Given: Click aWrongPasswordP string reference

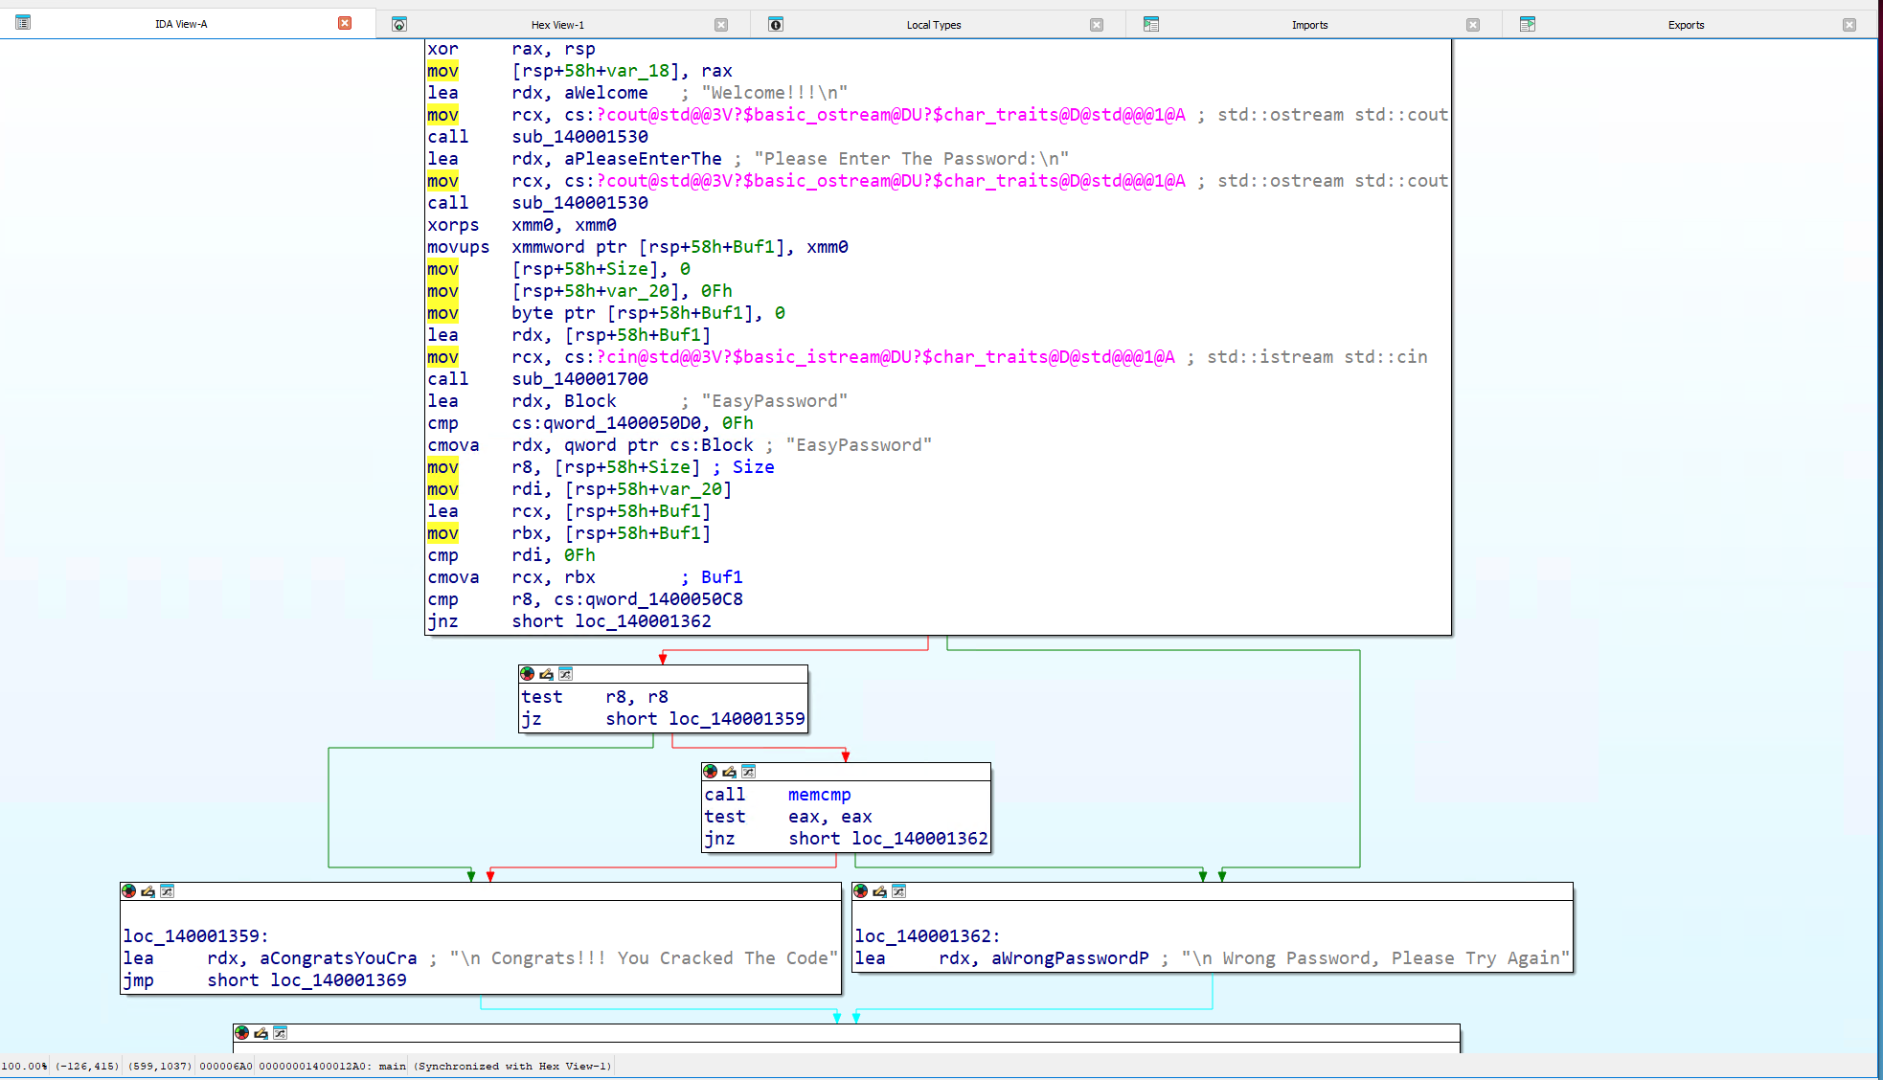Looking at the screenshot, I should [x=1070, y=958].
